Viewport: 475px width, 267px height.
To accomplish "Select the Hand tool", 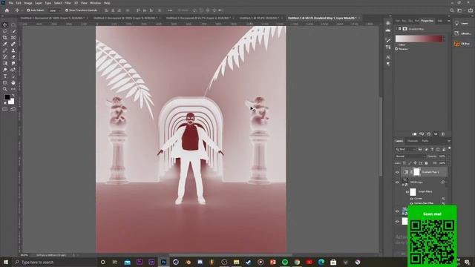I will point(13,82).
